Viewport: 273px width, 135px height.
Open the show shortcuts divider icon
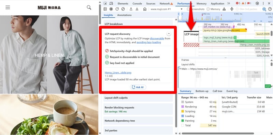click(x=232, y=9)
